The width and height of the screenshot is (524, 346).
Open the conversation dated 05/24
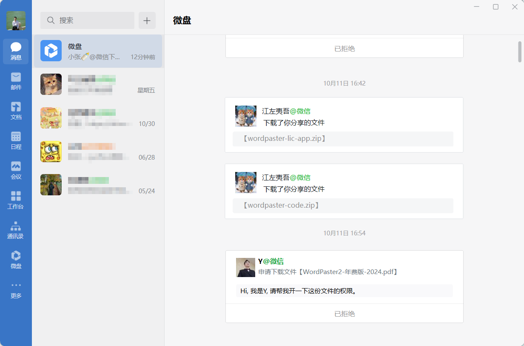point(98,185)
